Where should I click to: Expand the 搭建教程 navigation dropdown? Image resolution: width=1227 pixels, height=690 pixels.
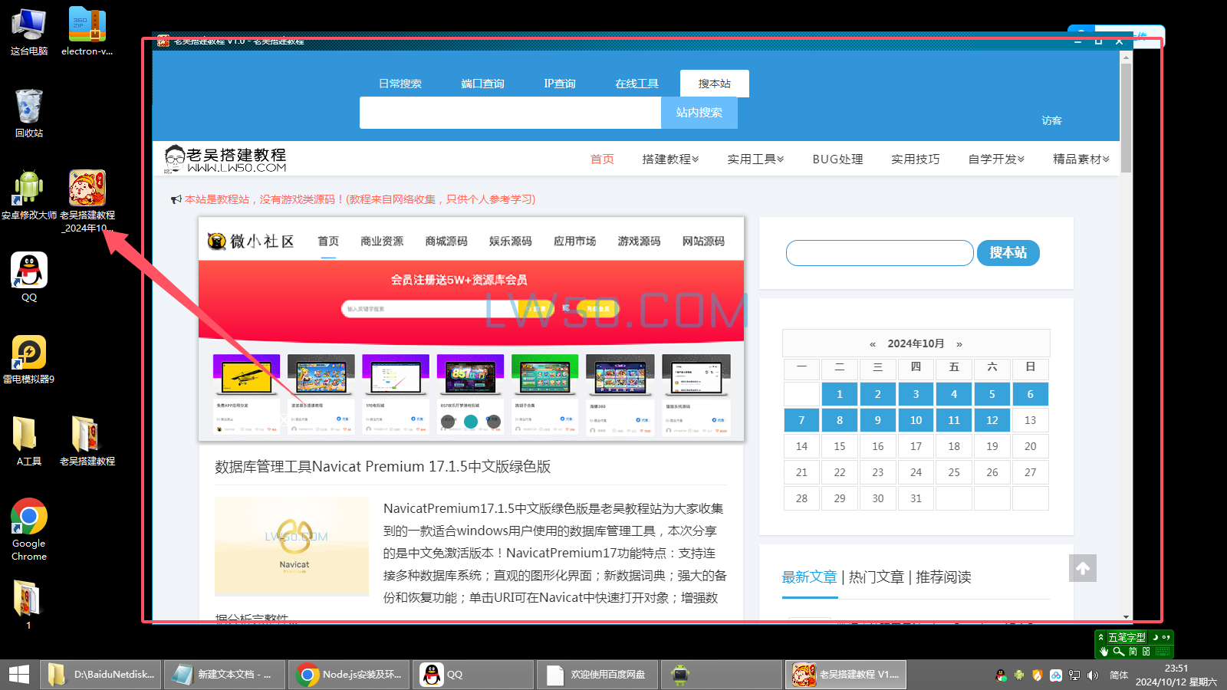[670, 159]
